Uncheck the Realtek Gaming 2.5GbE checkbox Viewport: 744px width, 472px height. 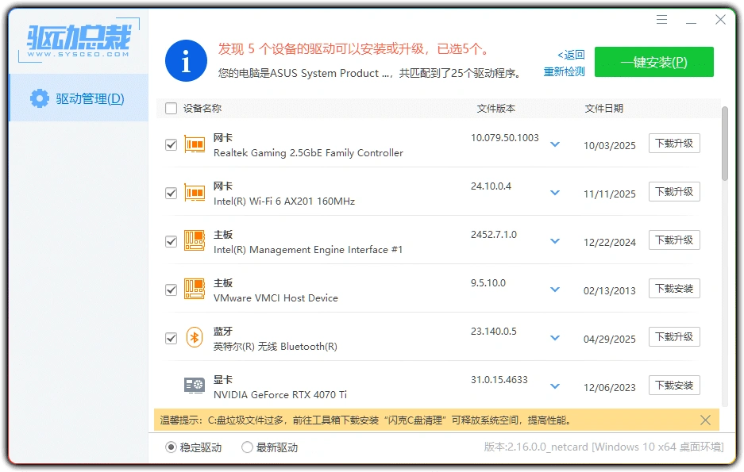tap(171, 144)
